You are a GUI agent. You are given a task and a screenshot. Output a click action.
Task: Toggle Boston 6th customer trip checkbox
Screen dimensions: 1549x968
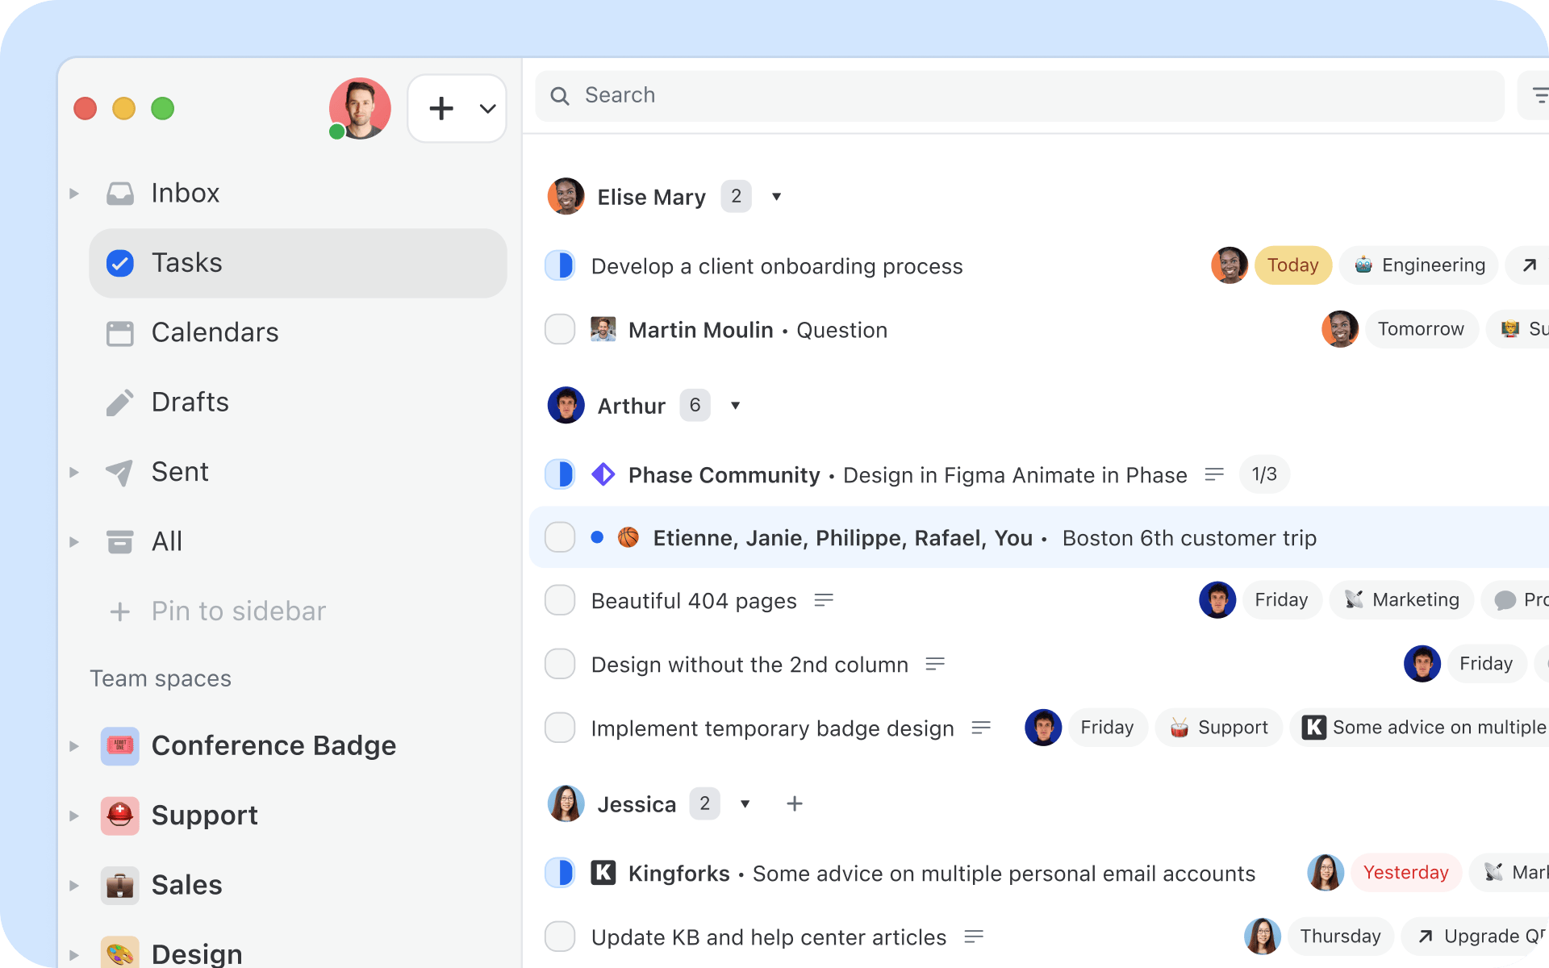[560, 537]
